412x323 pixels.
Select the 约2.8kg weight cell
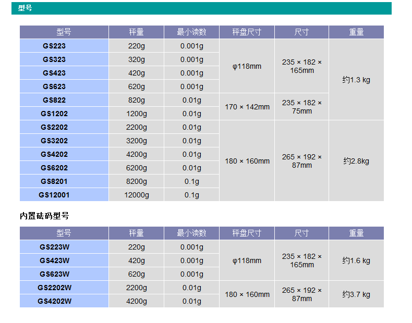coord(356,161)
